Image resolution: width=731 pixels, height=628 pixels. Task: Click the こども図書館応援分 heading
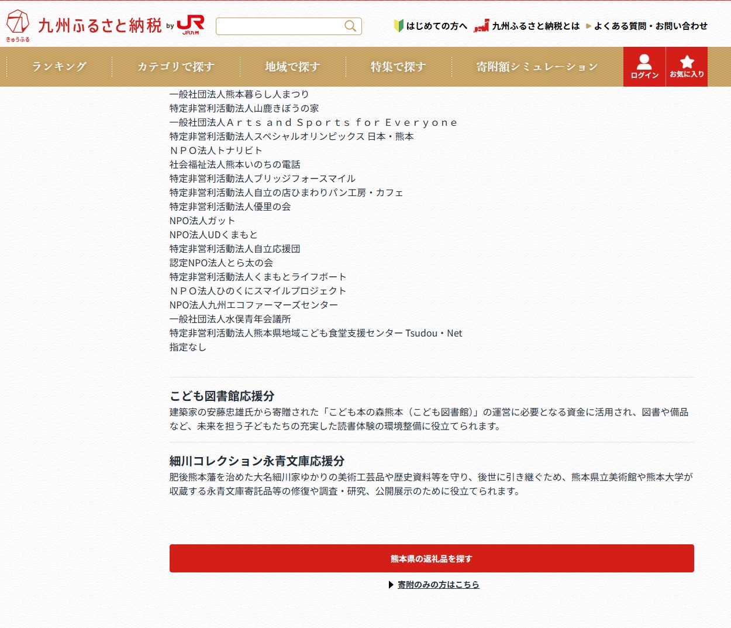pos(222,396)
